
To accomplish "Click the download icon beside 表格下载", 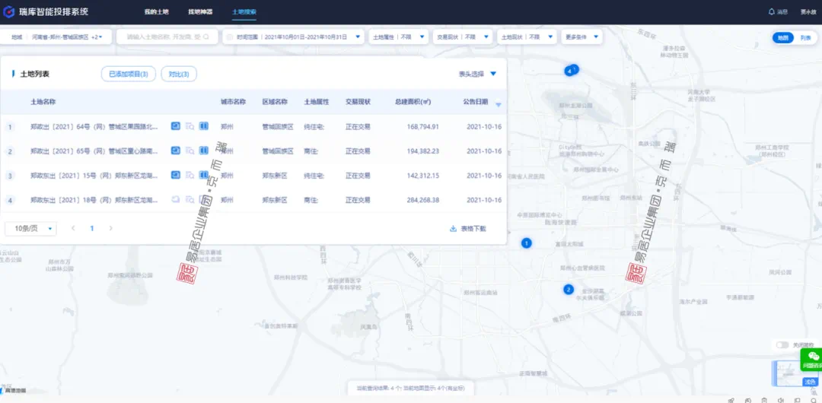I will [454, 228].
